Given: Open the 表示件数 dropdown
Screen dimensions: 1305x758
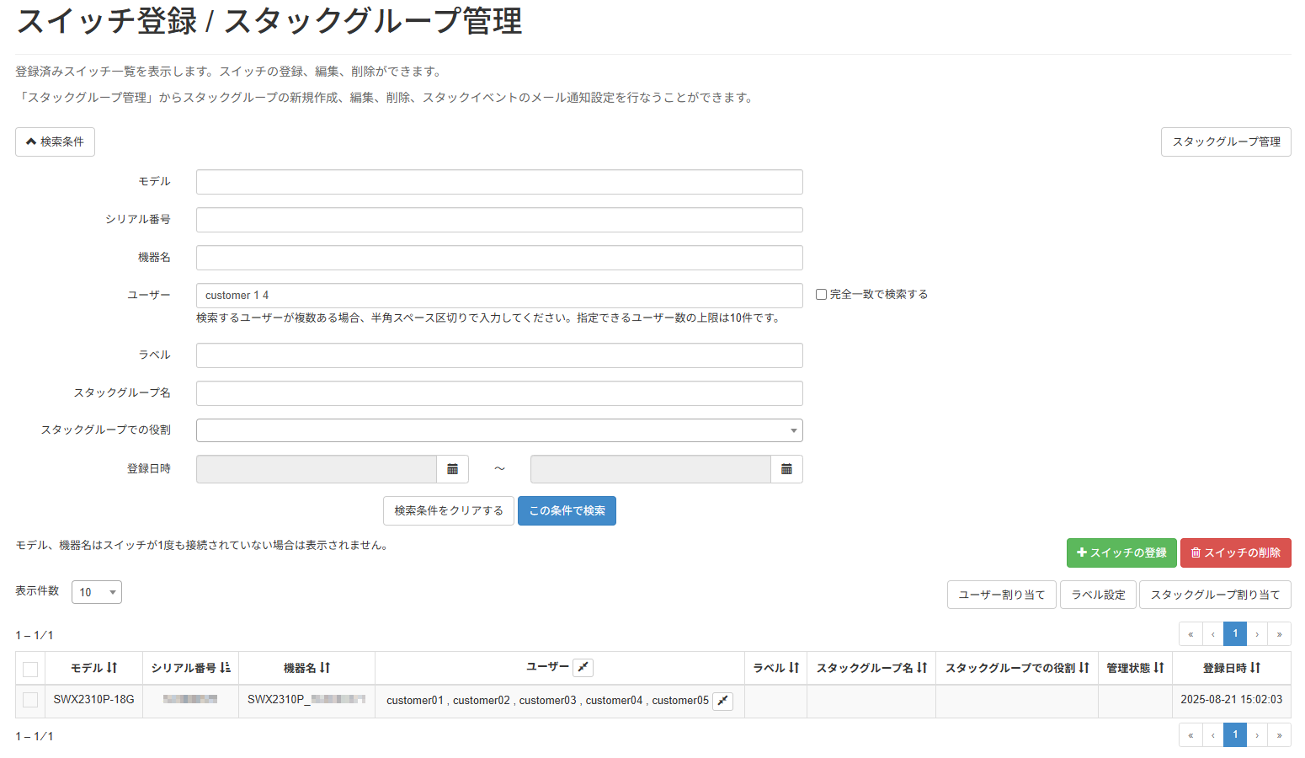Looking at the screenshot, I should coord(96,591).
